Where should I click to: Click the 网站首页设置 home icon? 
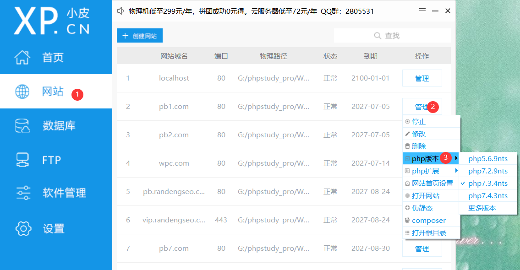coord(407,183)
